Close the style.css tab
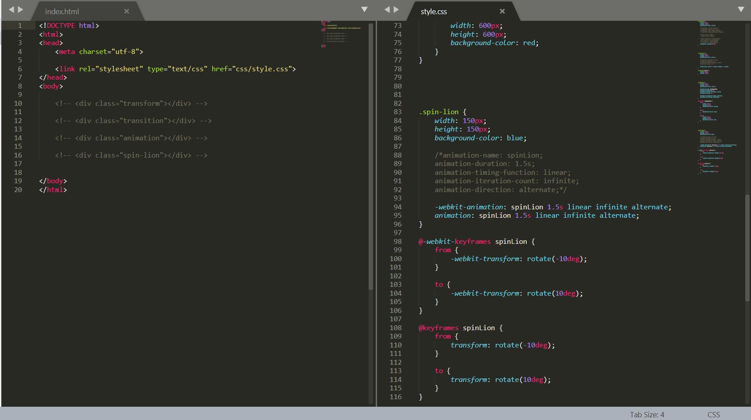This screenshot has height=420, width=751. [x=502, y=12]
